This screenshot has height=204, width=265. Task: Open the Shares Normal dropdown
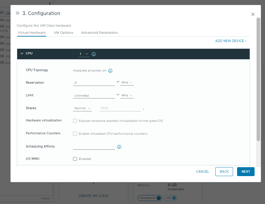(x=82, y=108)
